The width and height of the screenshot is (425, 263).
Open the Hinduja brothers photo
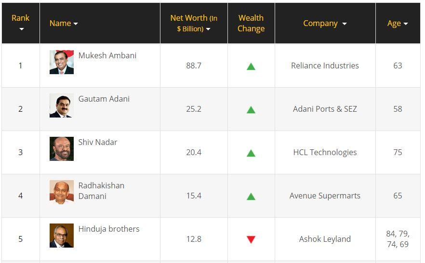coord(62,236)
